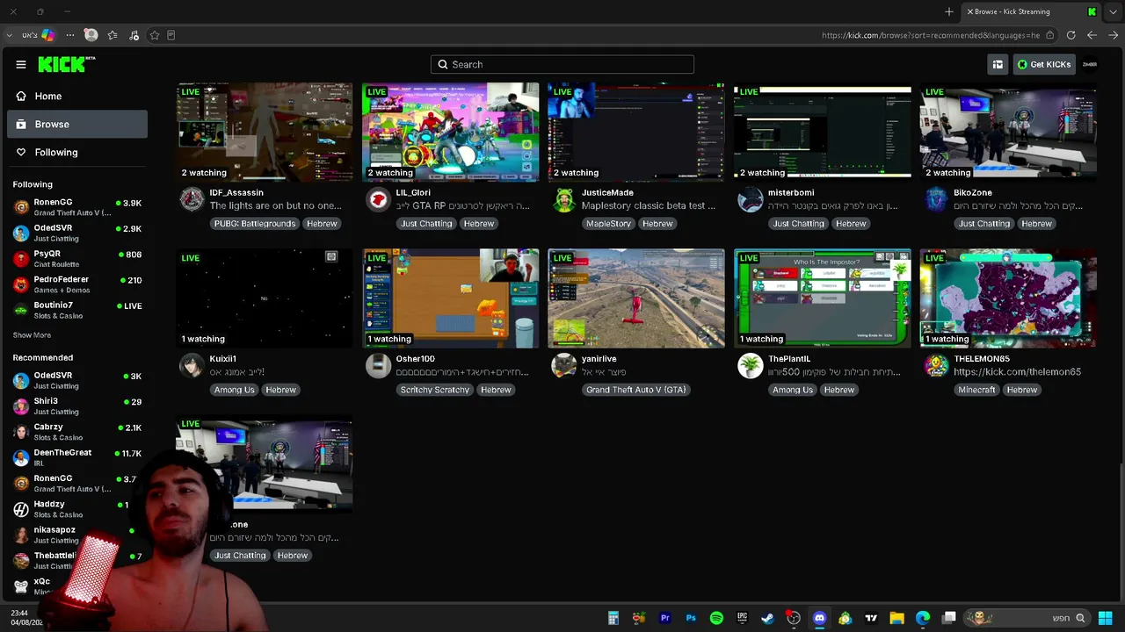Viewport: 1125px width, 632px height.
Task: Refresh the page in the browser
Action: [1071, 35]
